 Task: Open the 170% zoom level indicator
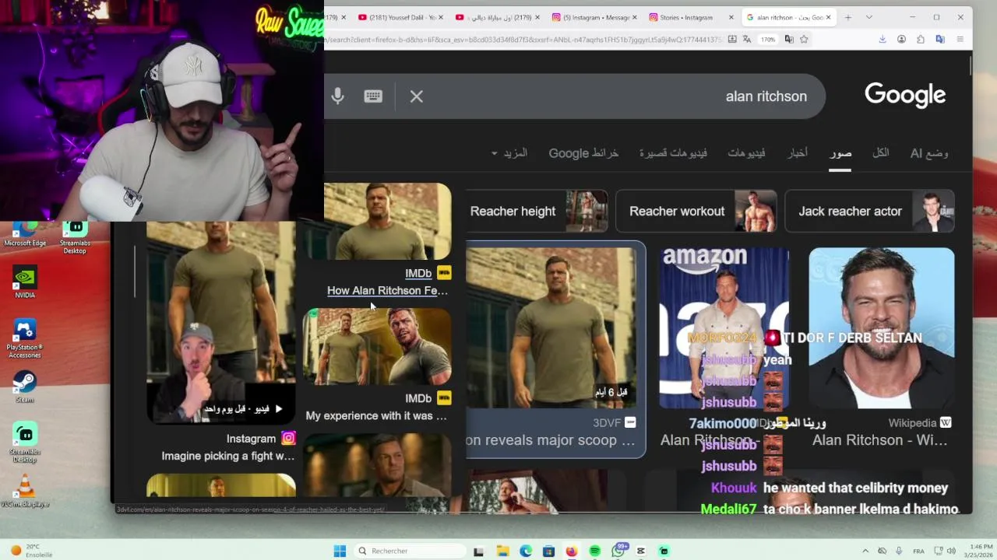click(x=768, y=40)
